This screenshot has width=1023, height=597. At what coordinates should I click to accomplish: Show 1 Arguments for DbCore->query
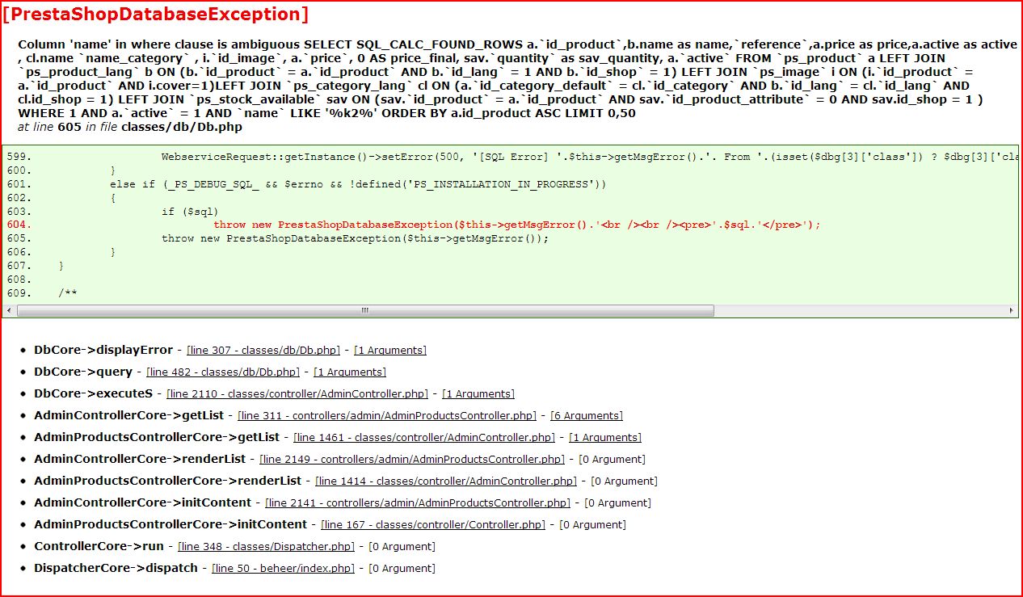350,372
